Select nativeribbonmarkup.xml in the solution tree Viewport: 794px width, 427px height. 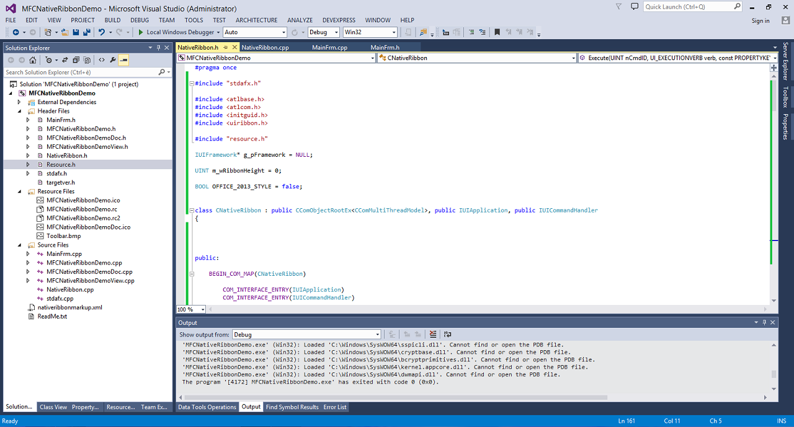point(70,307)
